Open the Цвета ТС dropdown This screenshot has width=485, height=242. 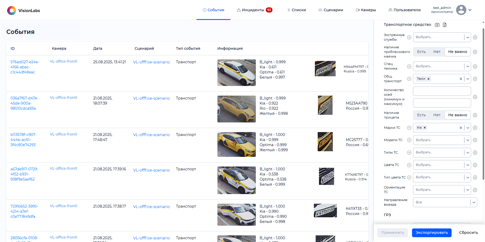tap(442, 165)
